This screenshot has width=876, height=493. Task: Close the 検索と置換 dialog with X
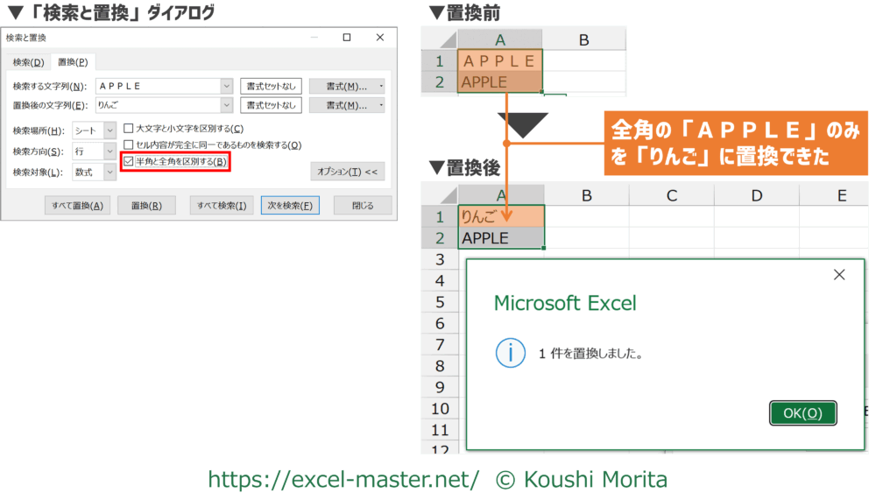pyautogui.click(x=378, y=38)
